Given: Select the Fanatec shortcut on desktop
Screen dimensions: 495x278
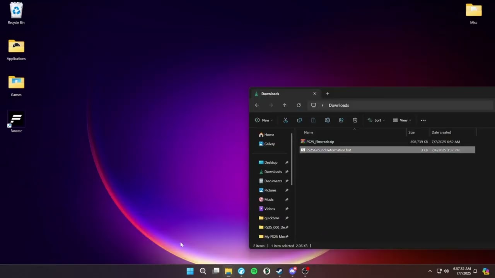Looking at the screenshot, I should coord(16,122).
